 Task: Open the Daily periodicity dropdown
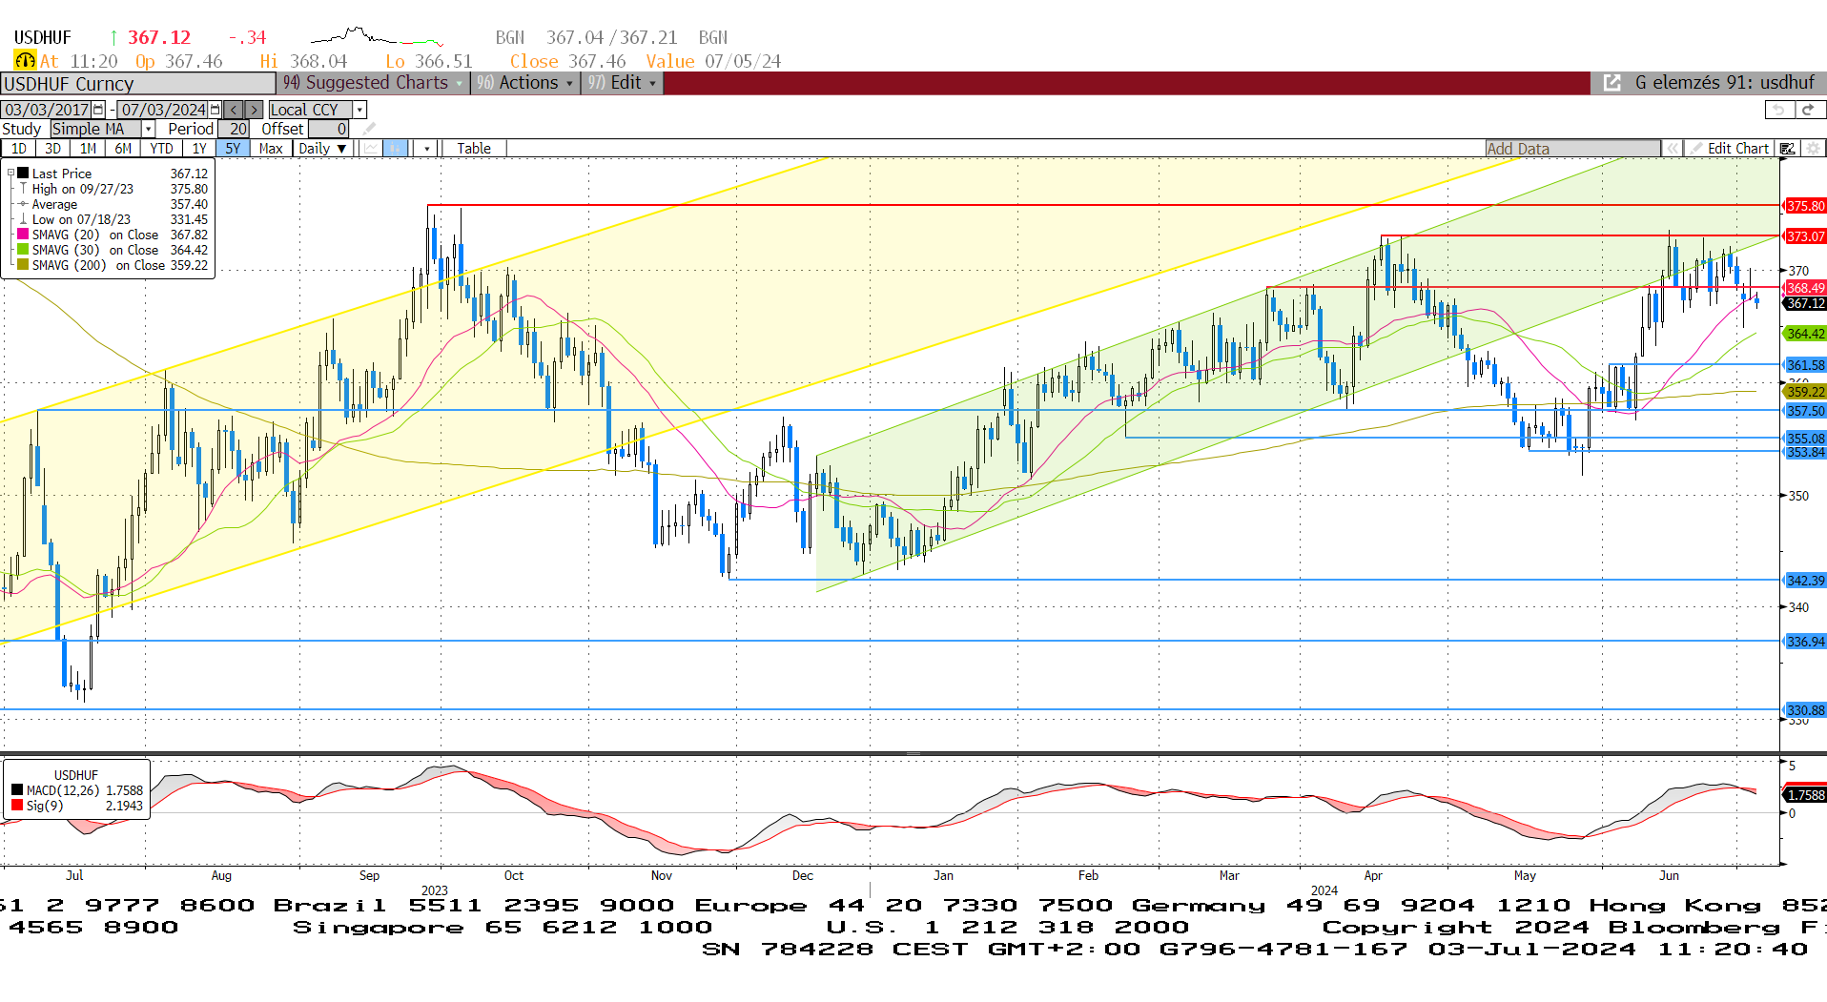pyautogui.click(x=322, y=148)
